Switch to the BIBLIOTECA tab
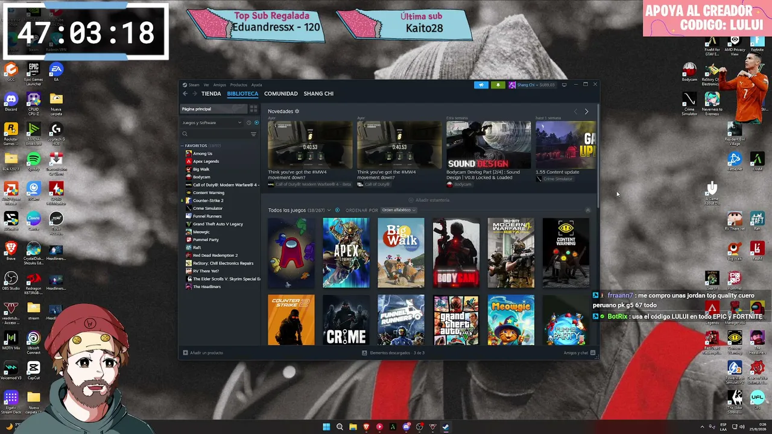 pyautogui.click(x=242, y=93)
